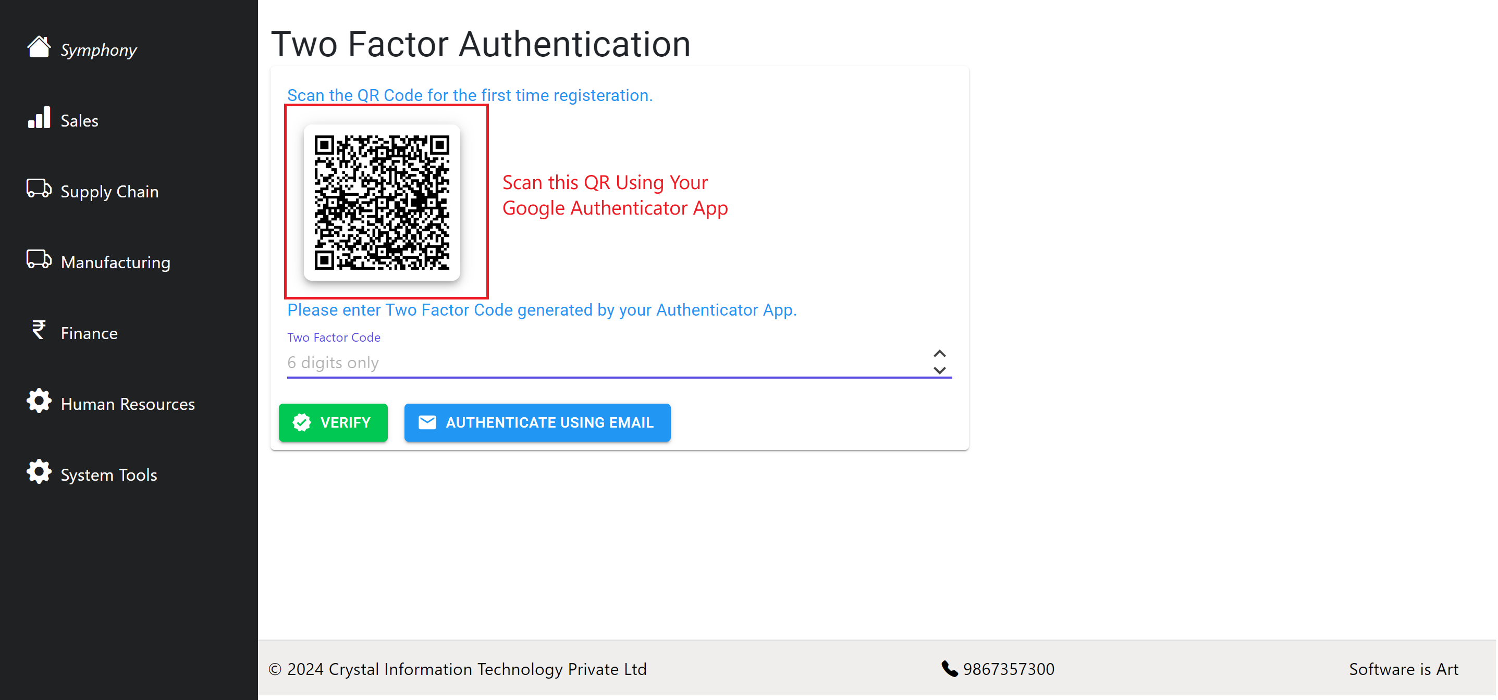Click the VERIFY button
The width and height of the screenshot is (1498, 700).
(x=333, y=422)
